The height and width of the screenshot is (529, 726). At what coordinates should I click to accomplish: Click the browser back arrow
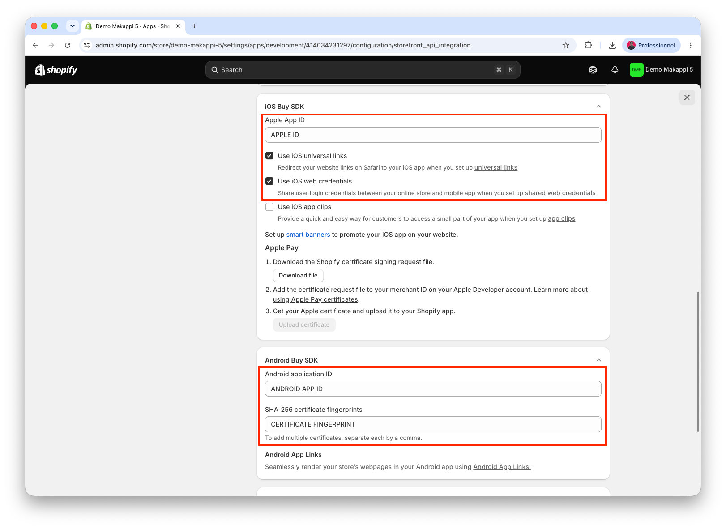[35, 45]
